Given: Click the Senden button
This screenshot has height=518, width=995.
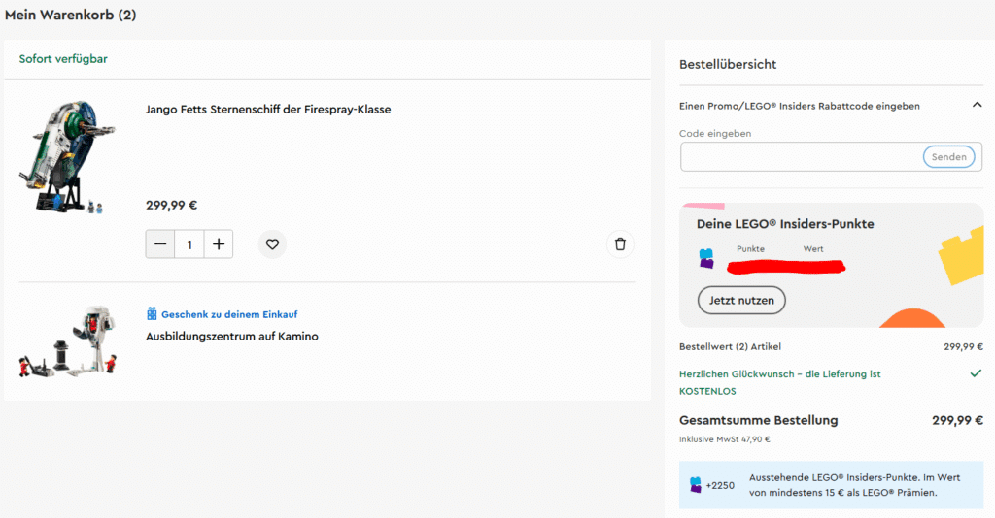Looking at the screenshot, I should pos(948,157).
